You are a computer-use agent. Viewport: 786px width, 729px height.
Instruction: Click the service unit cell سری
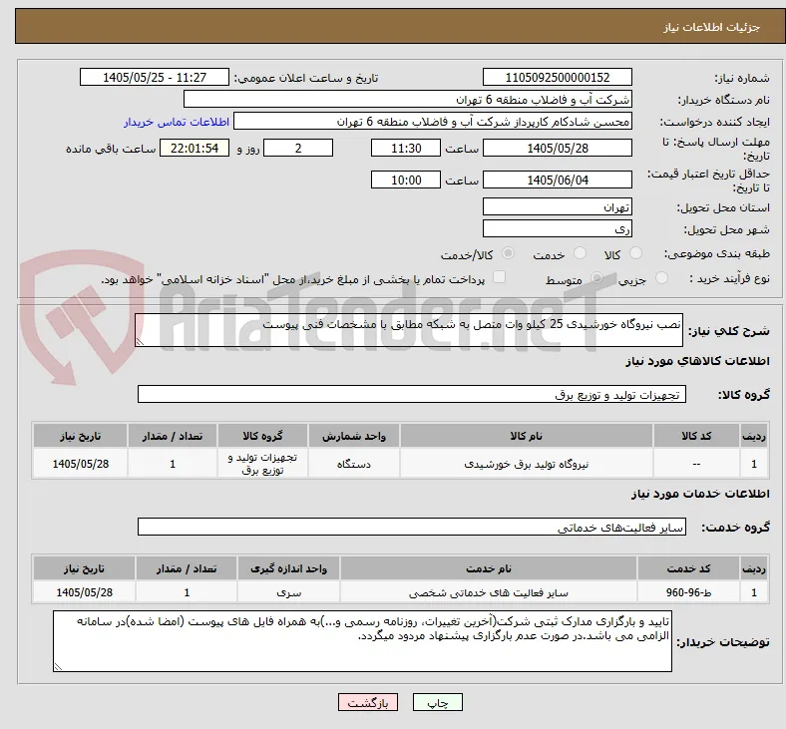[288, 592]
